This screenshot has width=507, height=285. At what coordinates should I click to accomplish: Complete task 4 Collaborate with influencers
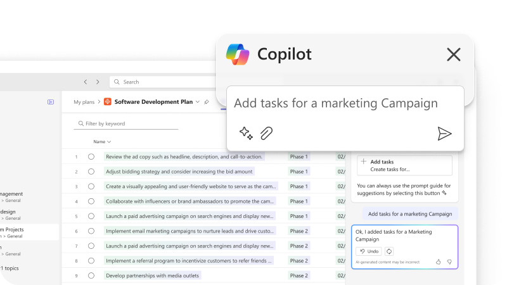pos(91,201)
